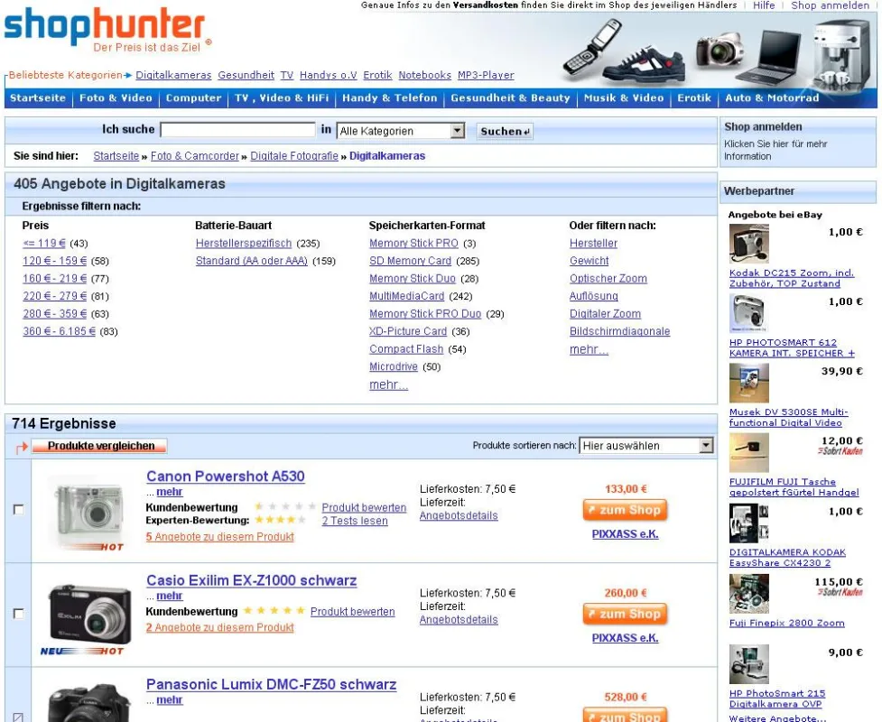The image size is (882, 722).
Task: Filter by Hersteller
Action: (x=593, y=244)
